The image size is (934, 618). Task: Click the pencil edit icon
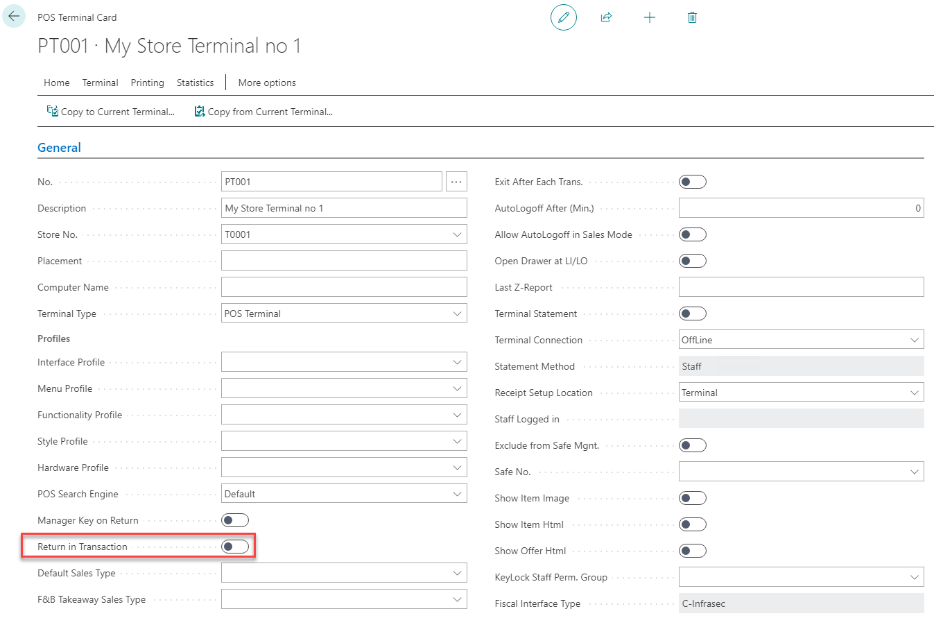[563, 17]
